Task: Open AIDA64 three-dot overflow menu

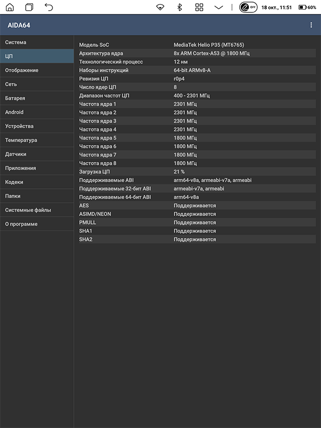Action: (x=311, y=25)
